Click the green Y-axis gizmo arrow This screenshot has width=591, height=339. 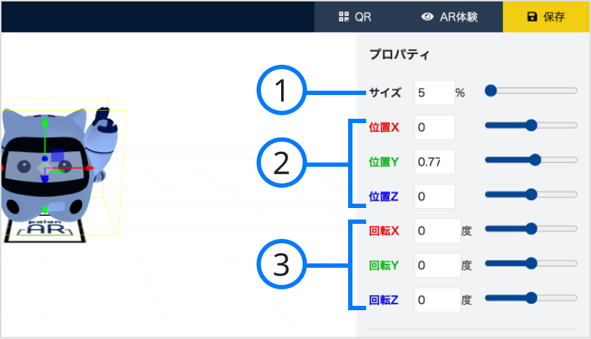45,122
